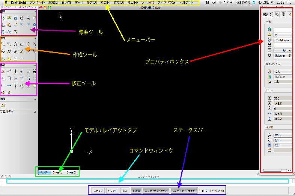Toggle the グリッド status bar button
This screenshot has width=295, height=196.
[x=113, y=191]
